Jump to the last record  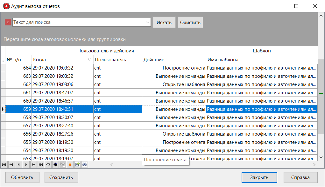click(x=41, y=164)
